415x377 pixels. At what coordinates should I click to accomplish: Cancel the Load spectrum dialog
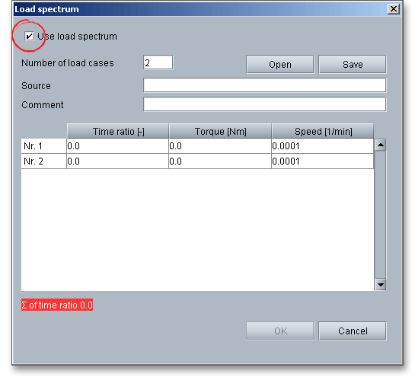click(353, 331)
